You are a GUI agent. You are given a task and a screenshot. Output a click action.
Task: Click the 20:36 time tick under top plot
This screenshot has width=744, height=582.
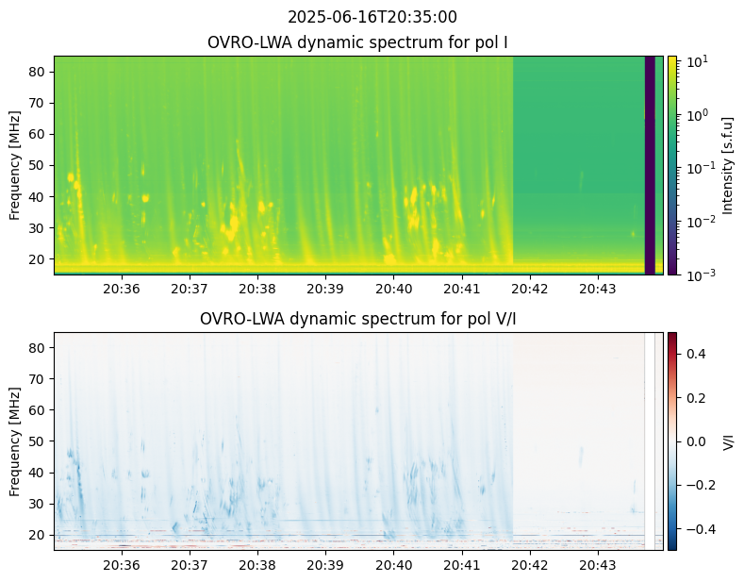coord(122,288)
